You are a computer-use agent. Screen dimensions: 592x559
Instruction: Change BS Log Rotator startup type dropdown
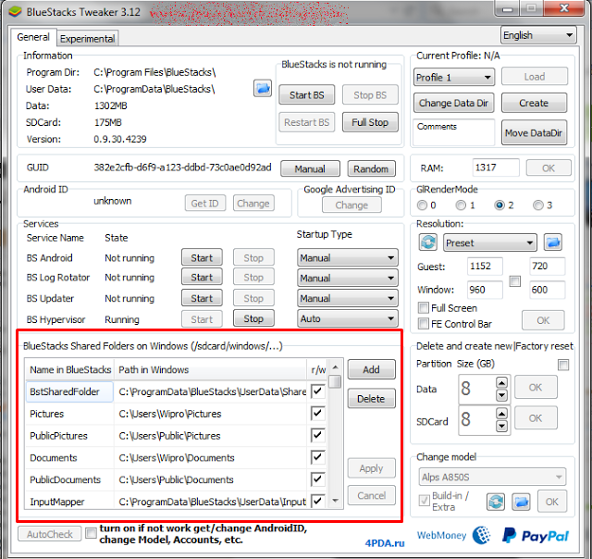348,278
